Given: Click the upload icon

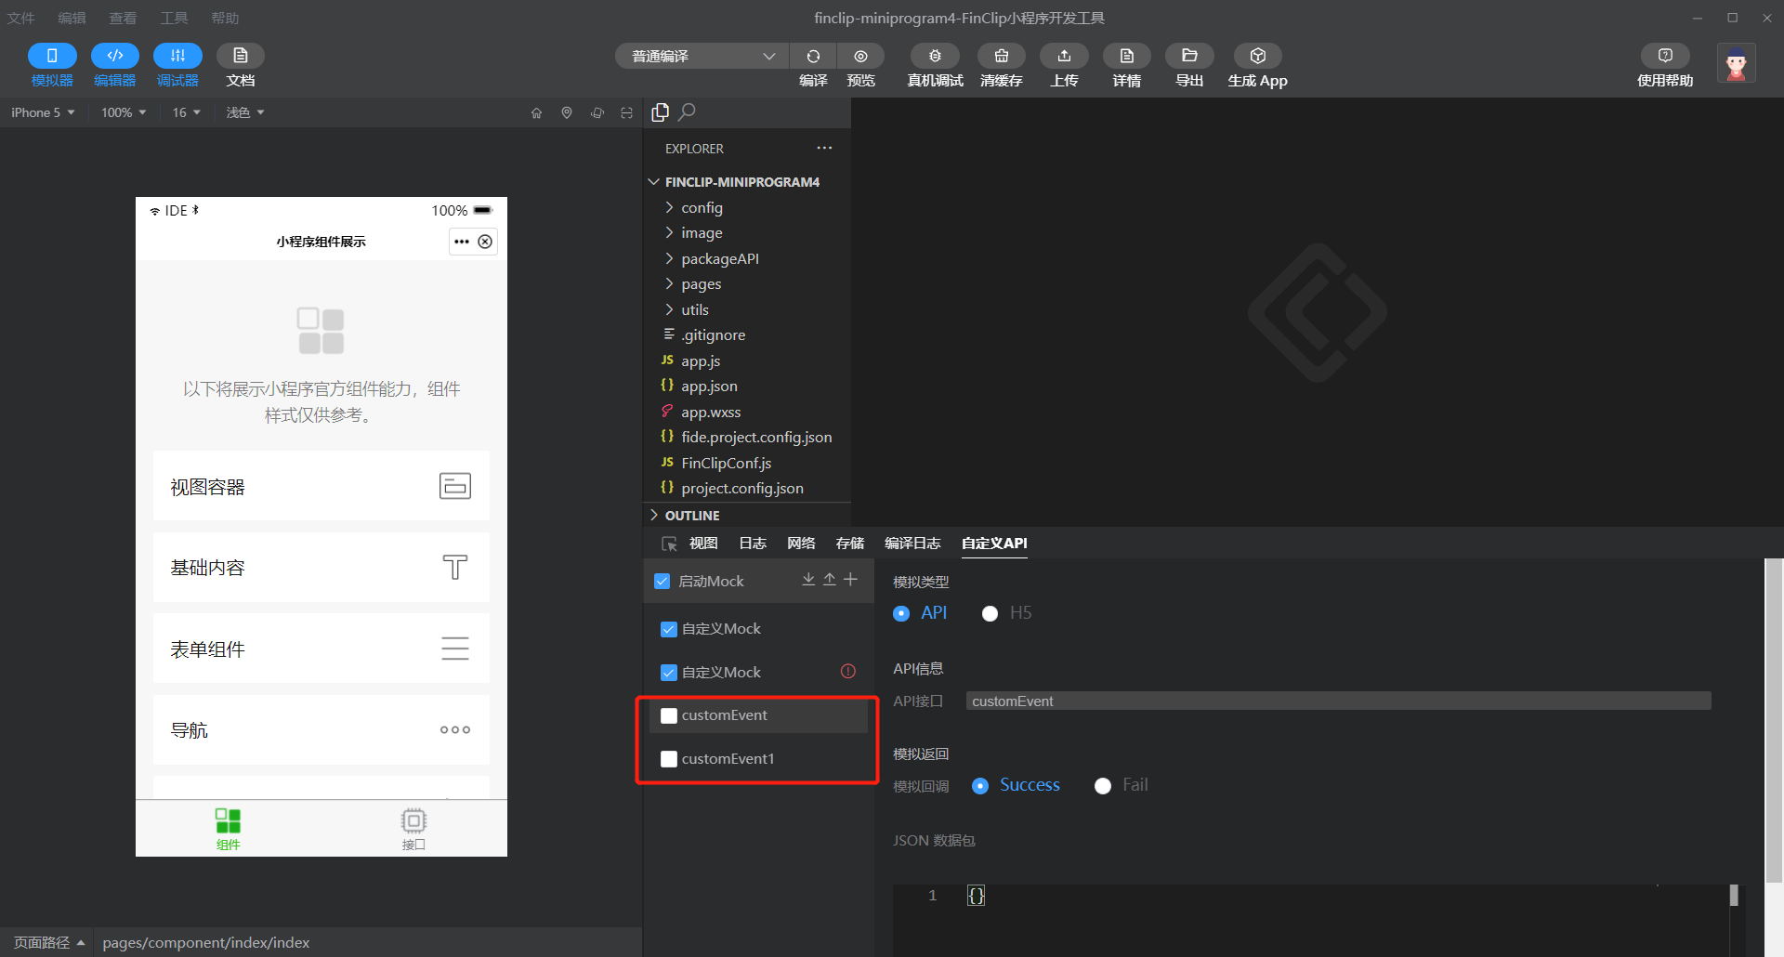Looking at the screenshot, I should point(1064,56).
